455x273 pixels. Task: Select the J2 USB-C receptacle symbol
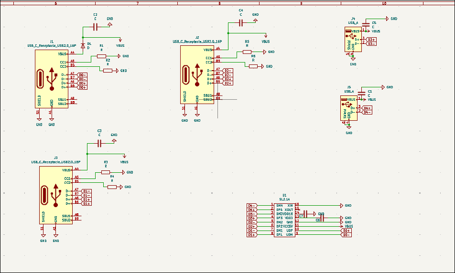click(197, 75)
